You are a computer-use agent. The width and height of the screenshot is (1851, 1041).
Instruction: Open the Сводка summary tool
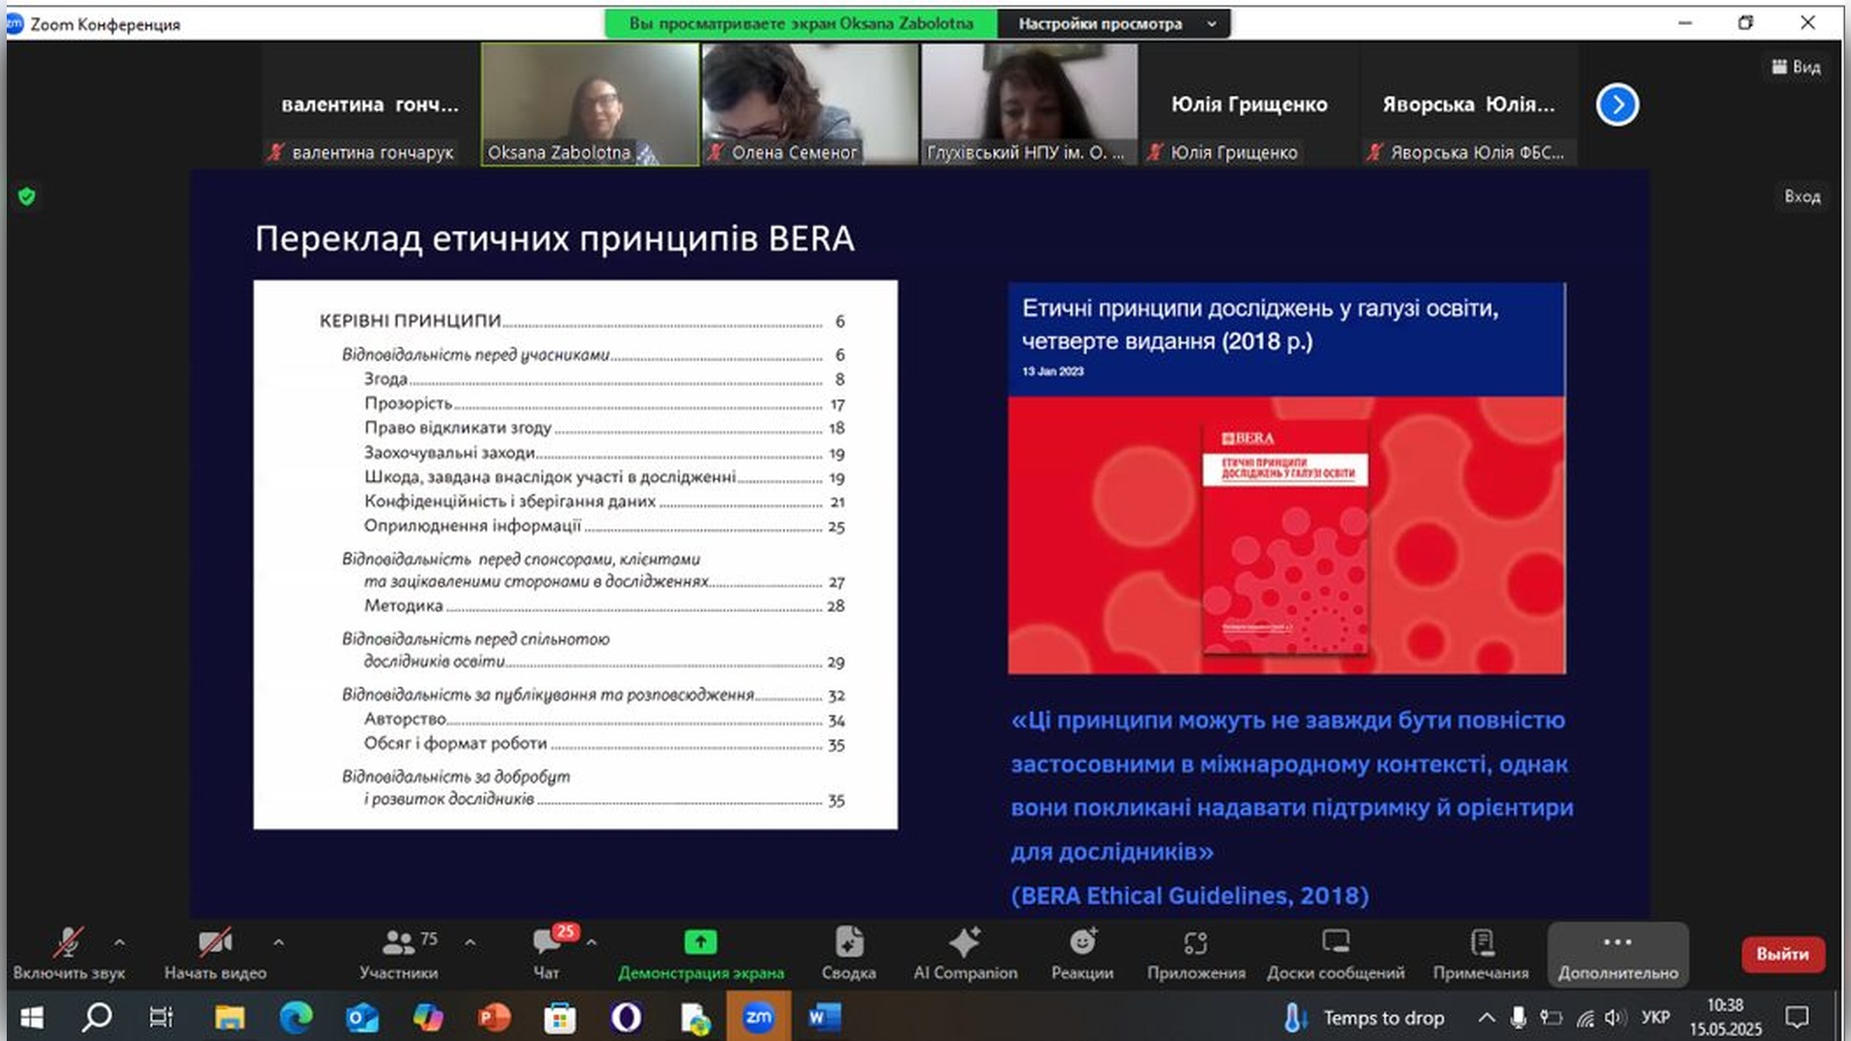848,953
